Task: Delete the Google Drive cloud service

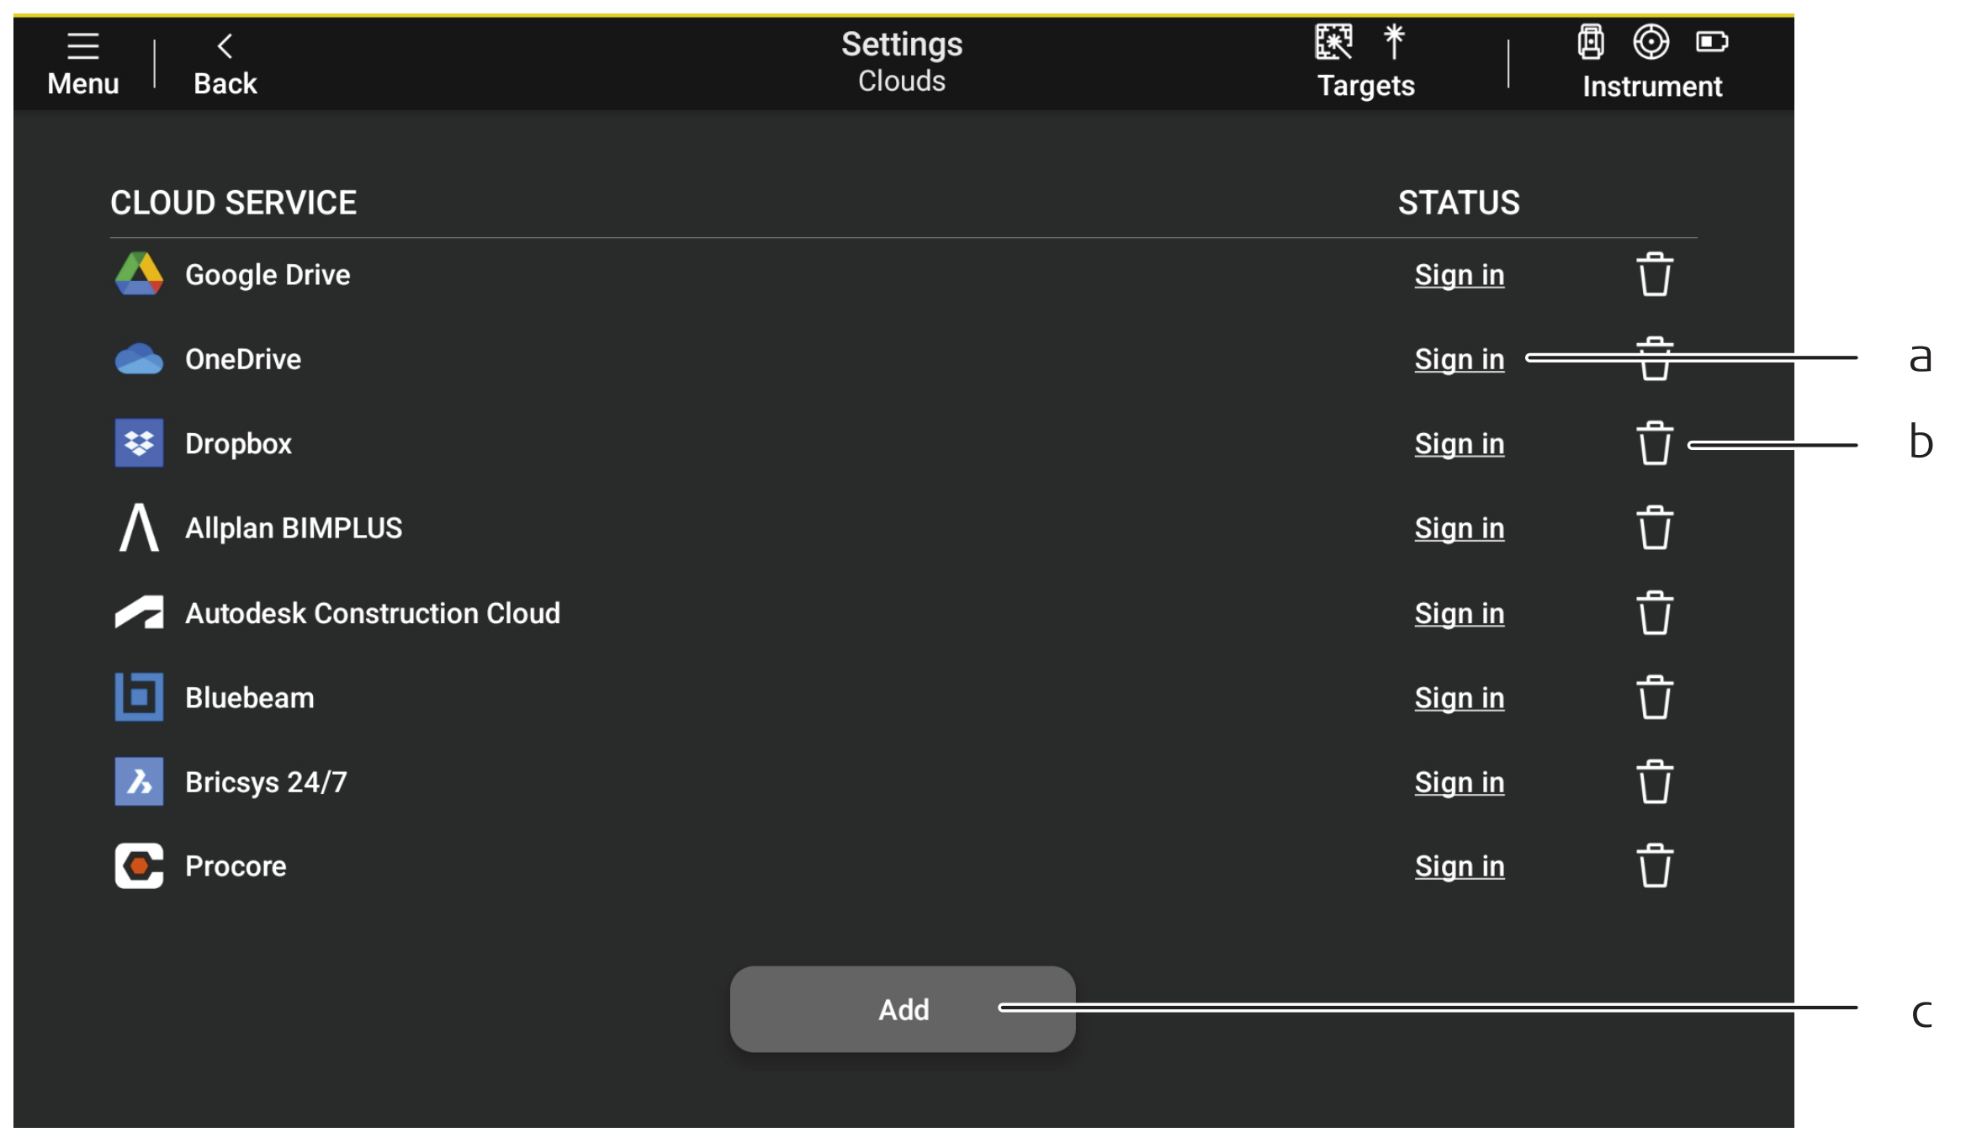Action: (x=1654, y=275)
